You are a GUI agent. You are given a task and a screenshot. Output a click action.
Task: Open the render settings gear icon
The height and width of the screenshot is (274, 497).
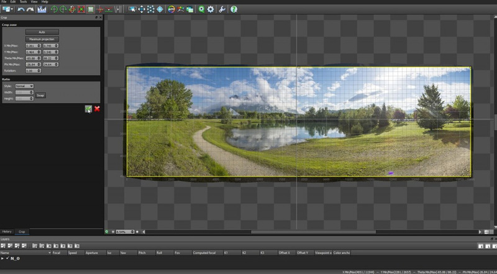(x=211, y=9)
